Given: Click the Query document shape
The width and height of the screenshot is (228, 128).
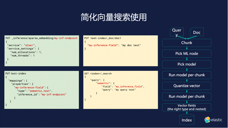Looking at the screenshot, I should [177, 32].
